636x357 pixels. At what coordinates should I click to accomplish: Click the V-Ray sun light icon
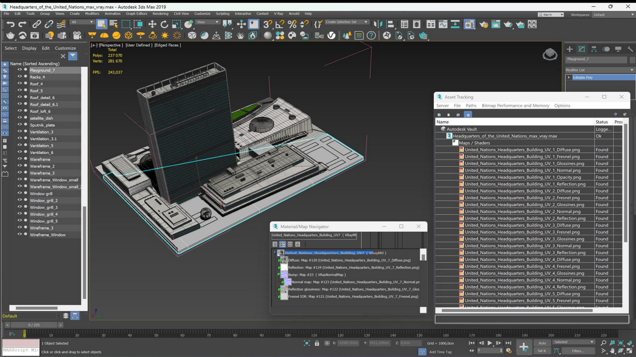(165, 35)
